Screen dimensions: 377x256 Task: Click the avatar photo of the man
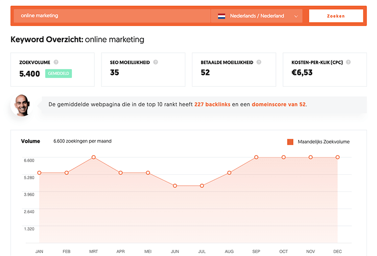click(x=21, y=104)
